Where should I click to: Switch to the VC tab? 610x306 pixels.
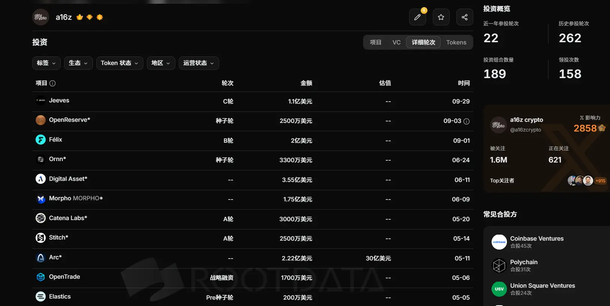click(x=396, y=43)
